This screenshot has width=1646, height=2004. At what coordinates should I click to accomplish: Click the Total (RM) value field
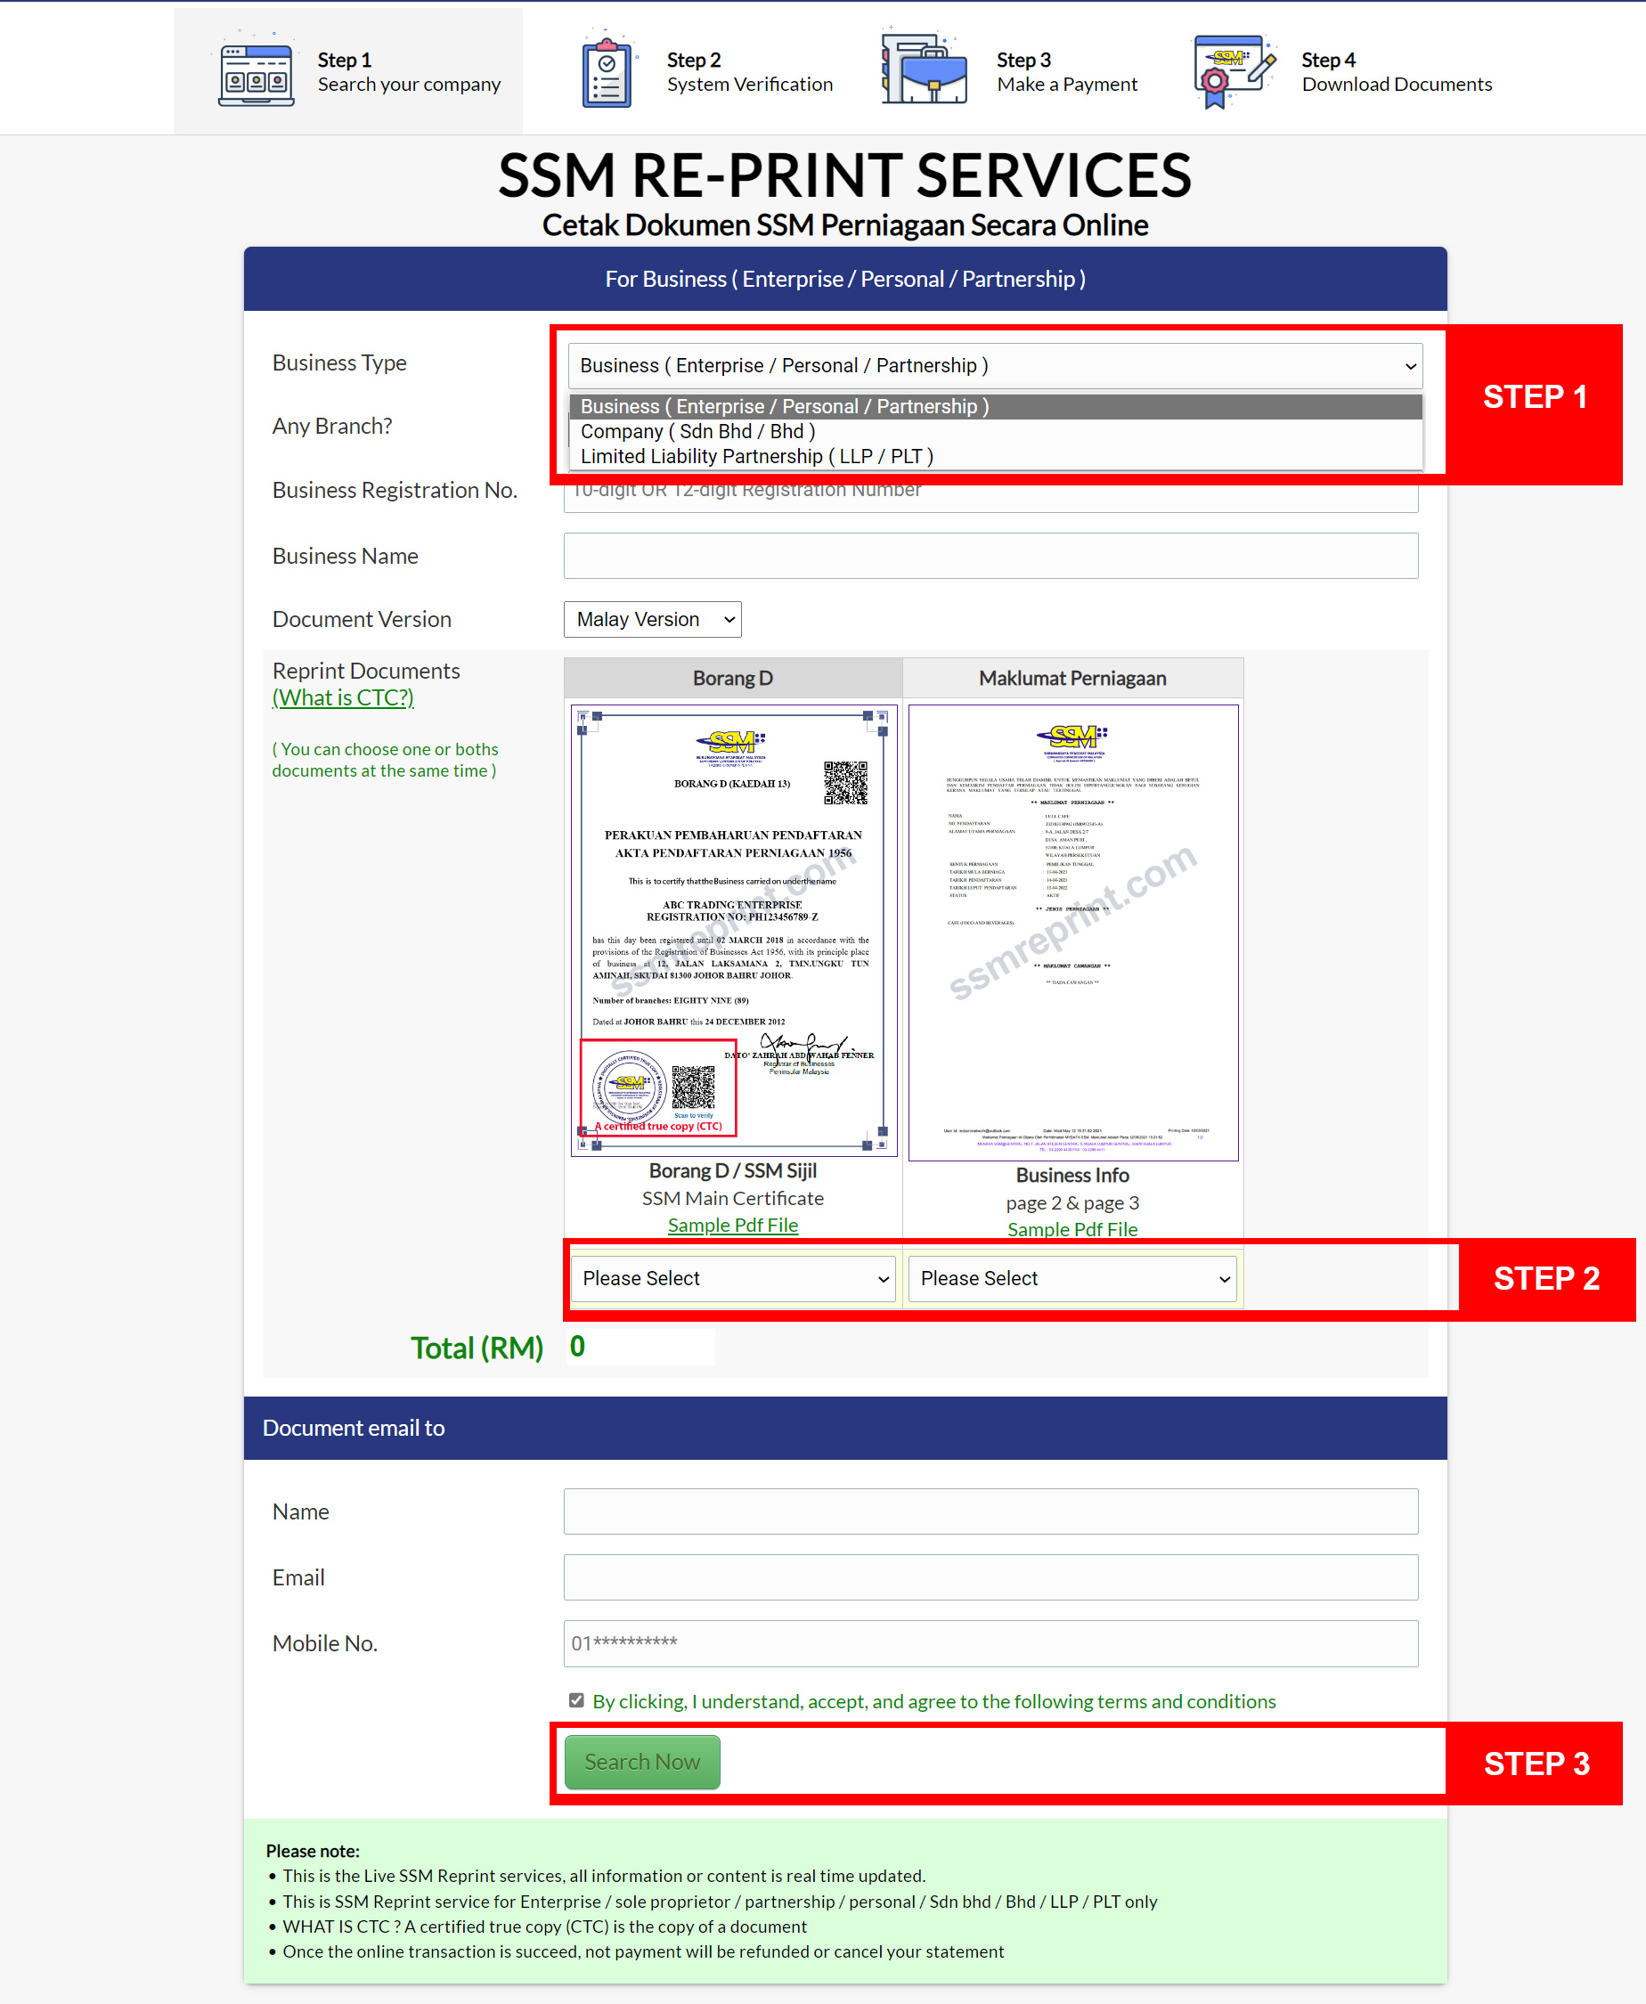[640, 1347]
